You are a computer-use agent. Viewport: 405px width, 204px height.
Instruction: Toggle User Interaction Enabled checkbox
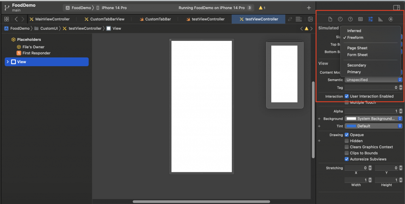(x=346, y=96)
